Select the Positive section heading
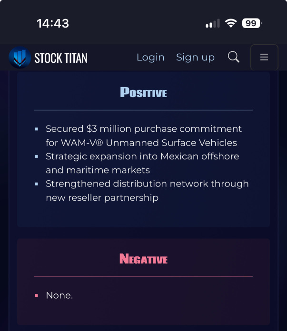Viewport: 287px width, 331px height. (x=144, y=92)
